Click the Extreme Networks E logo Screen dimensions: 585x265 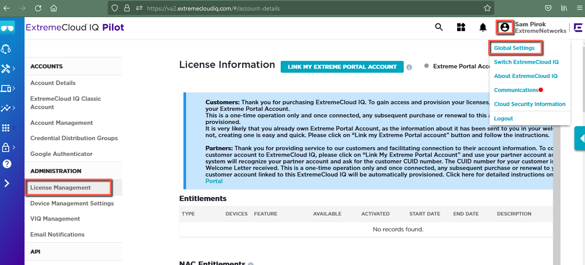pos(579,28)
